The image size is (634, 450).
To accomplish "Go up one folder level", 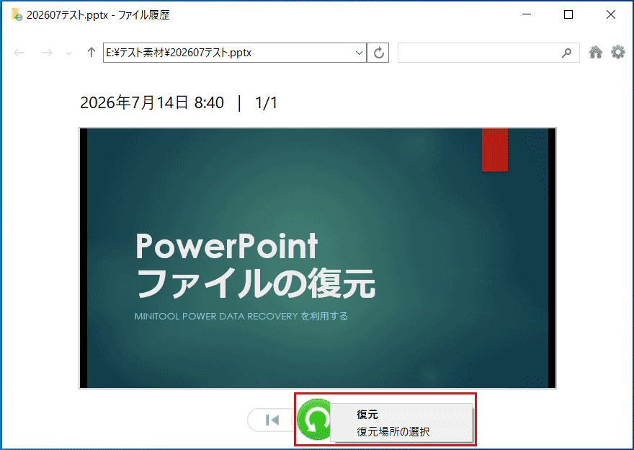I will coord(91,52).
